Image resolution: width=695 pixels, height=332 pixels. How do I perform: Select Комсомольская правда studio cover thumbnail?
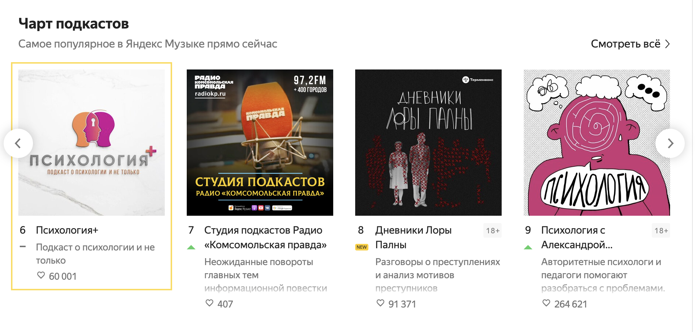pos(260,143)
